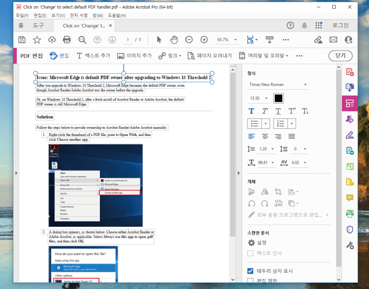
Task: Click the document vertical scrollbar
Action: click(x=233, y=154)
